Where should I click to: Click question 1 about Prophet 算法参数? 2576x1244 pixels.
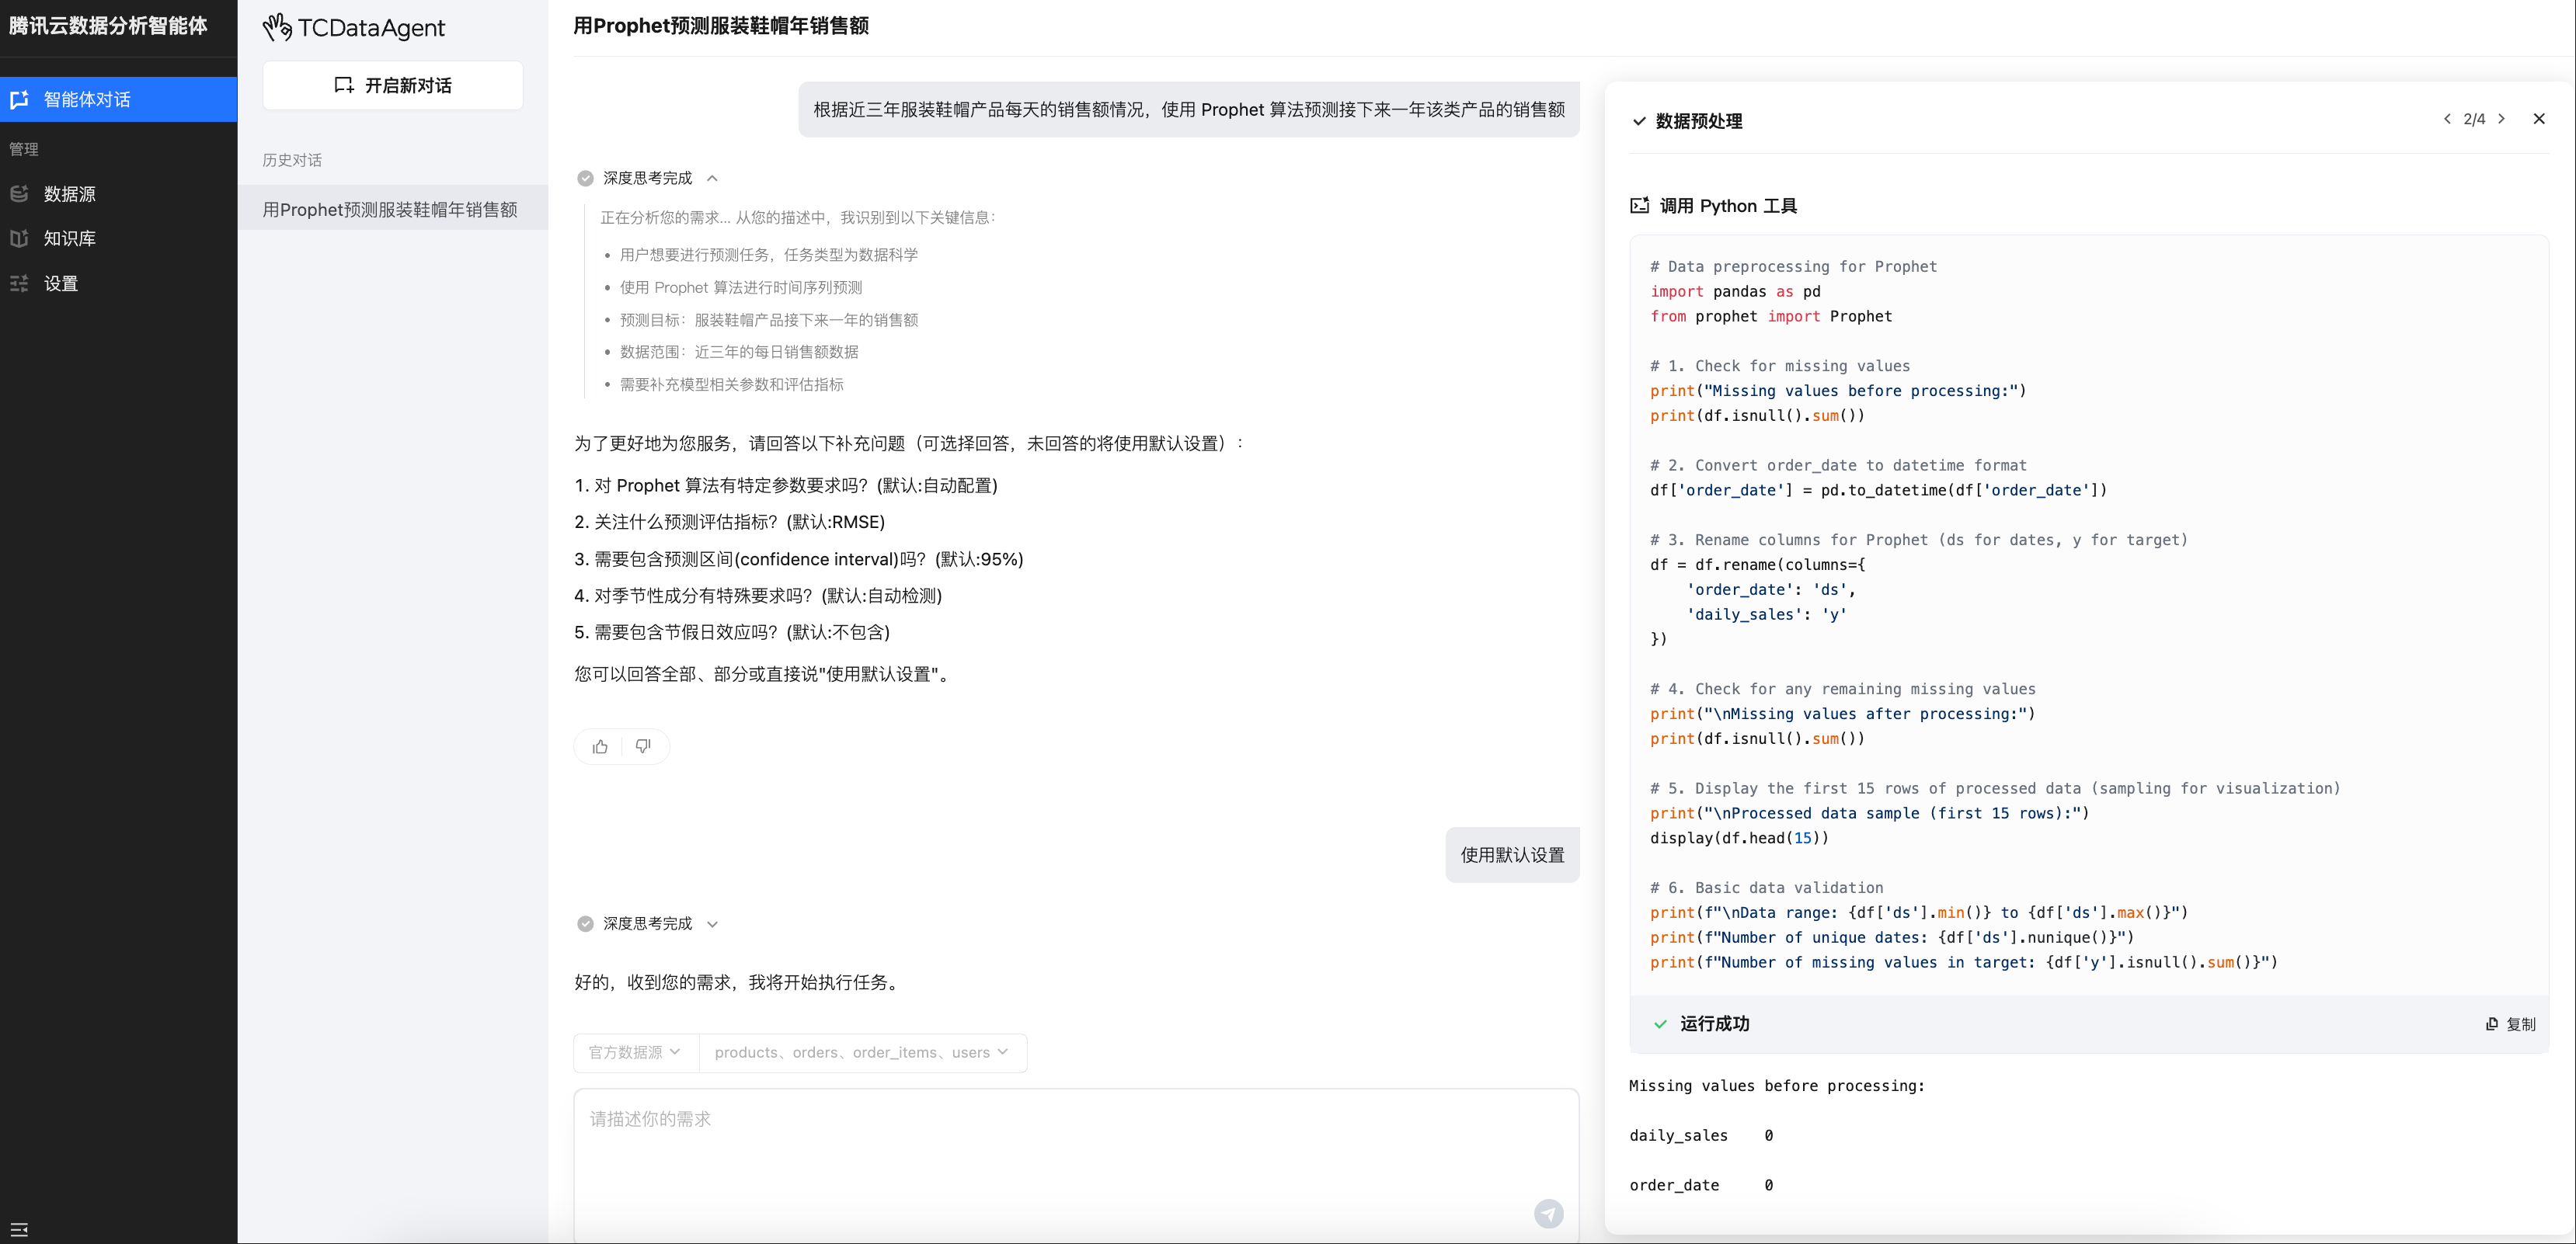point(786,485)
